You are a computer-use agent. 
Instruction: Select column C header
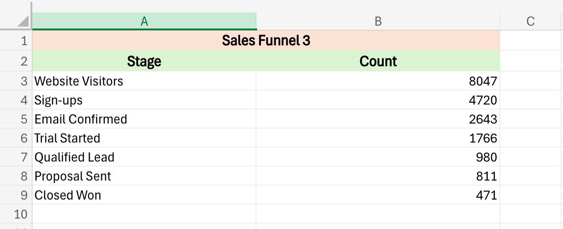531,21
